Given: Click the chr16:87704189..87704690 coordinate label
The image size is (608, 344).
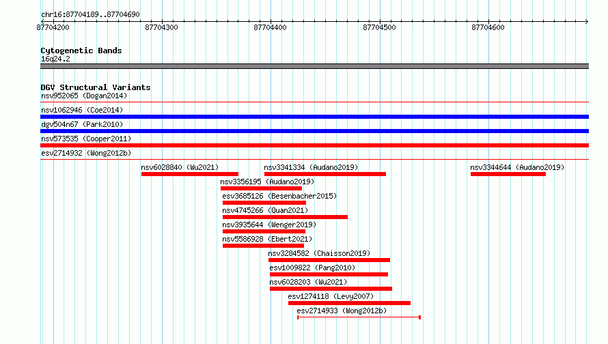Looking at the screenshot, I should click(x=90, y=14).
